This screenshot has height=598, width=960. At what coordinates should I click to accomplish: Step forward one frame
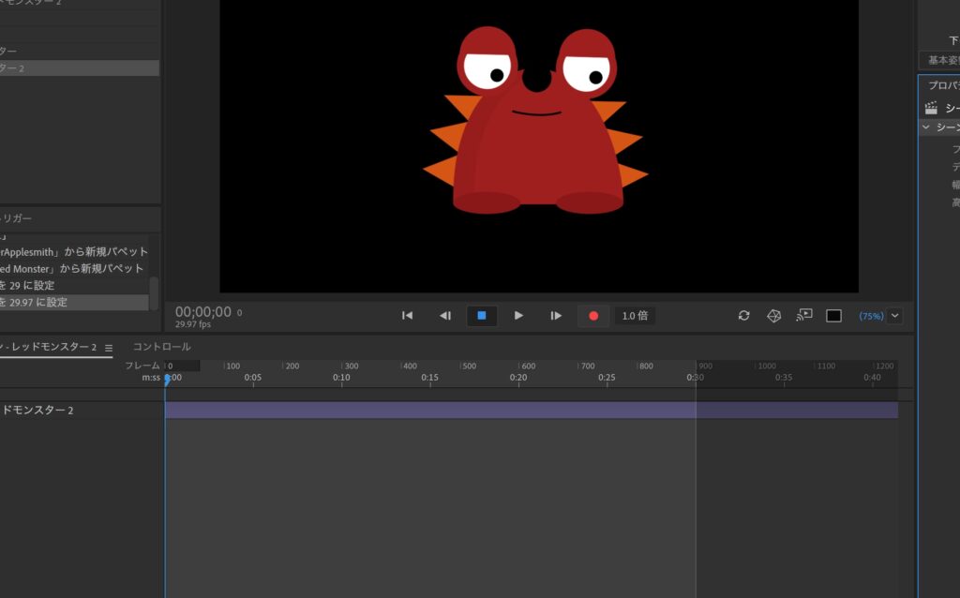pos(556,316)
